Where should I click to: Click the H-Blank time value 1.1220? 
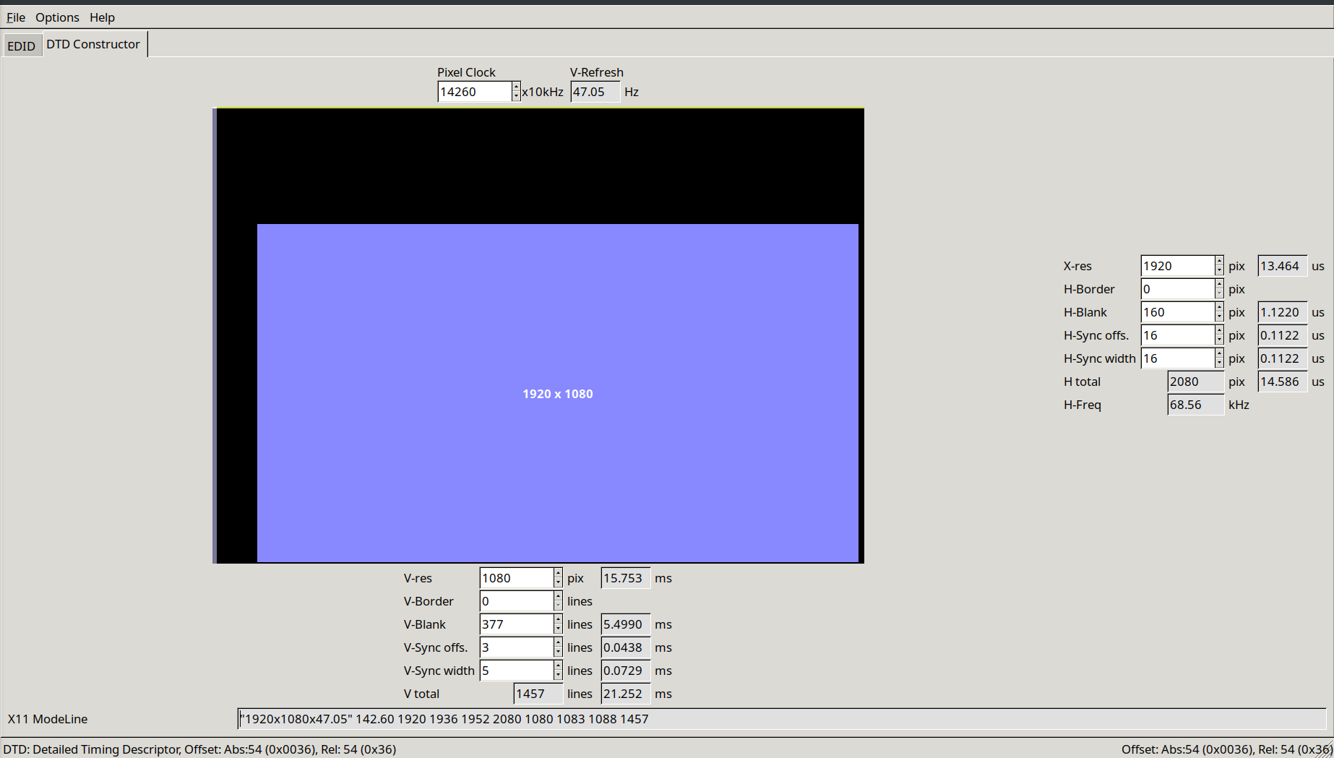coord(1283,312)
